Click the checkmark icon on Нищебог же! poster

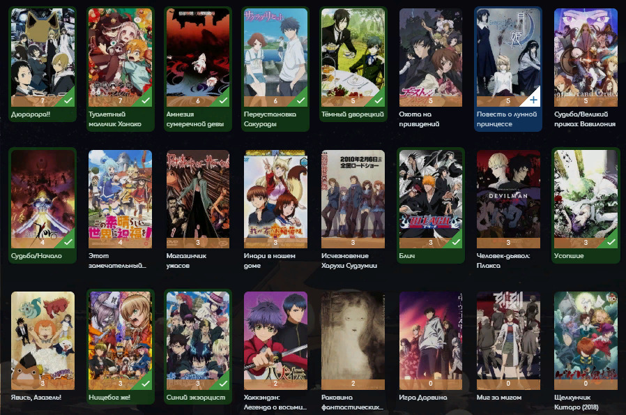[146, 384]
